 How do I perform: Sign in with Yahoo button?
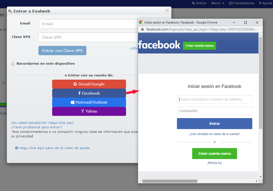click(x=89, y=111)
